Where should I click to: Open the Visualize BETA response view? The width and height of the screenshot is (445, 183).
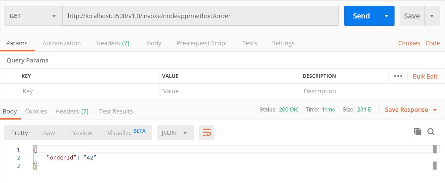click(126, 133)
